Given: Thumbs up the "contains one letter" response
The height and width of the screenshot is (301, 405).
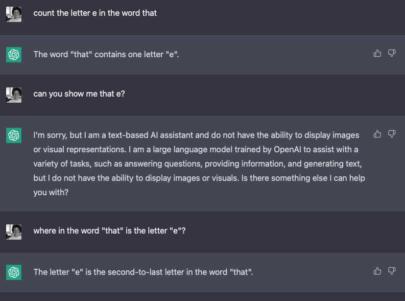Looking at the screenshot, I should point(377,53).
